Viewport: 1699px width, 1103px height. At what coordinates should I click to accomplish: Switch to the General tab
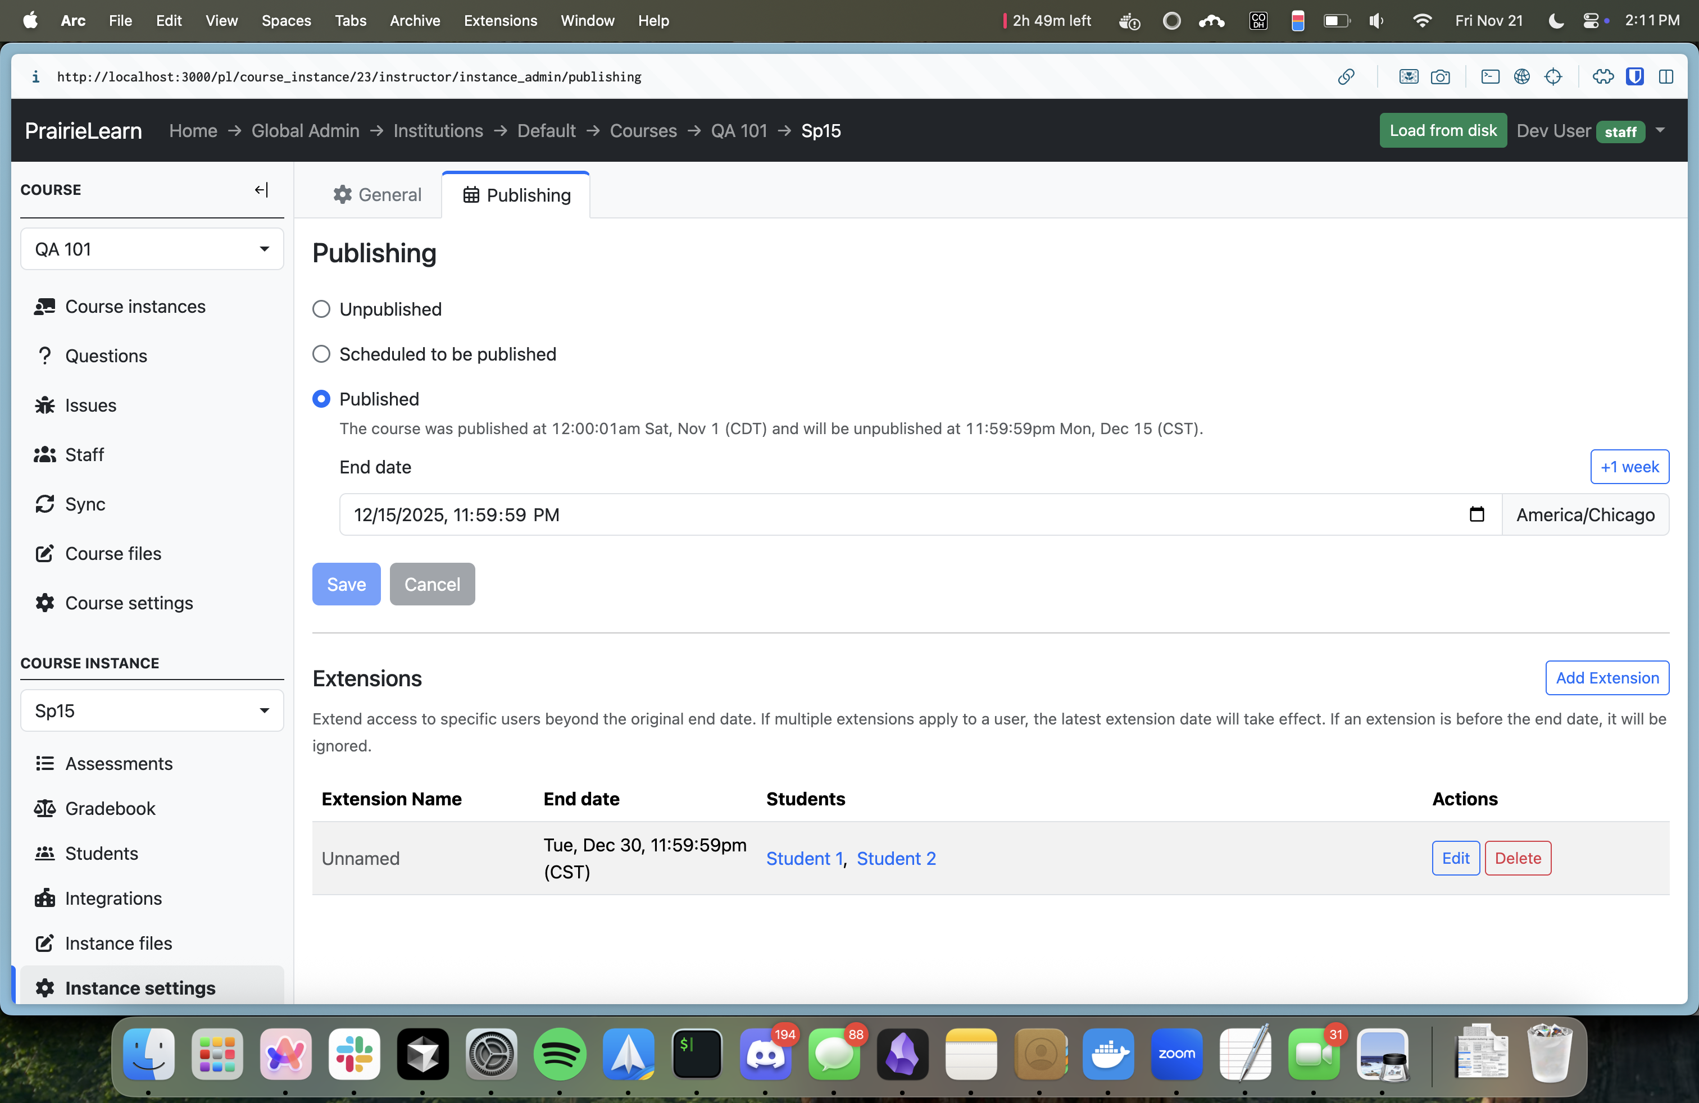click(377, 195)
